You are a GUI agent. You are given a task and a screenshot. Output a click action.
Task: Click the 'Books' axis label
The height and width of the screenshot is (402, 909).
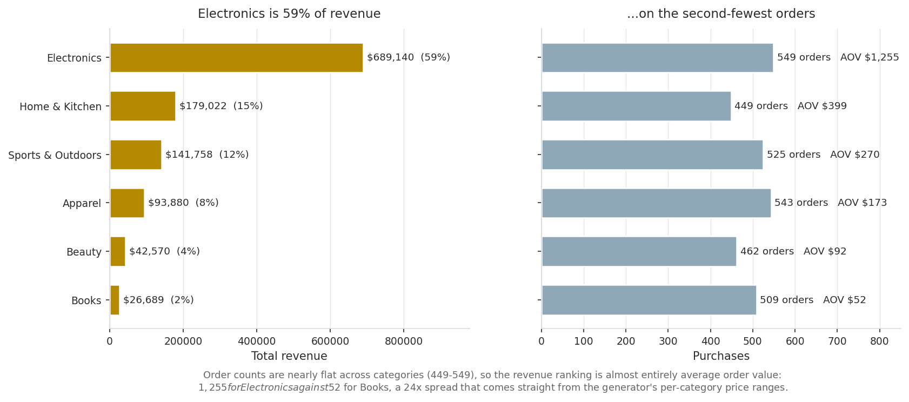coord(86,300)
